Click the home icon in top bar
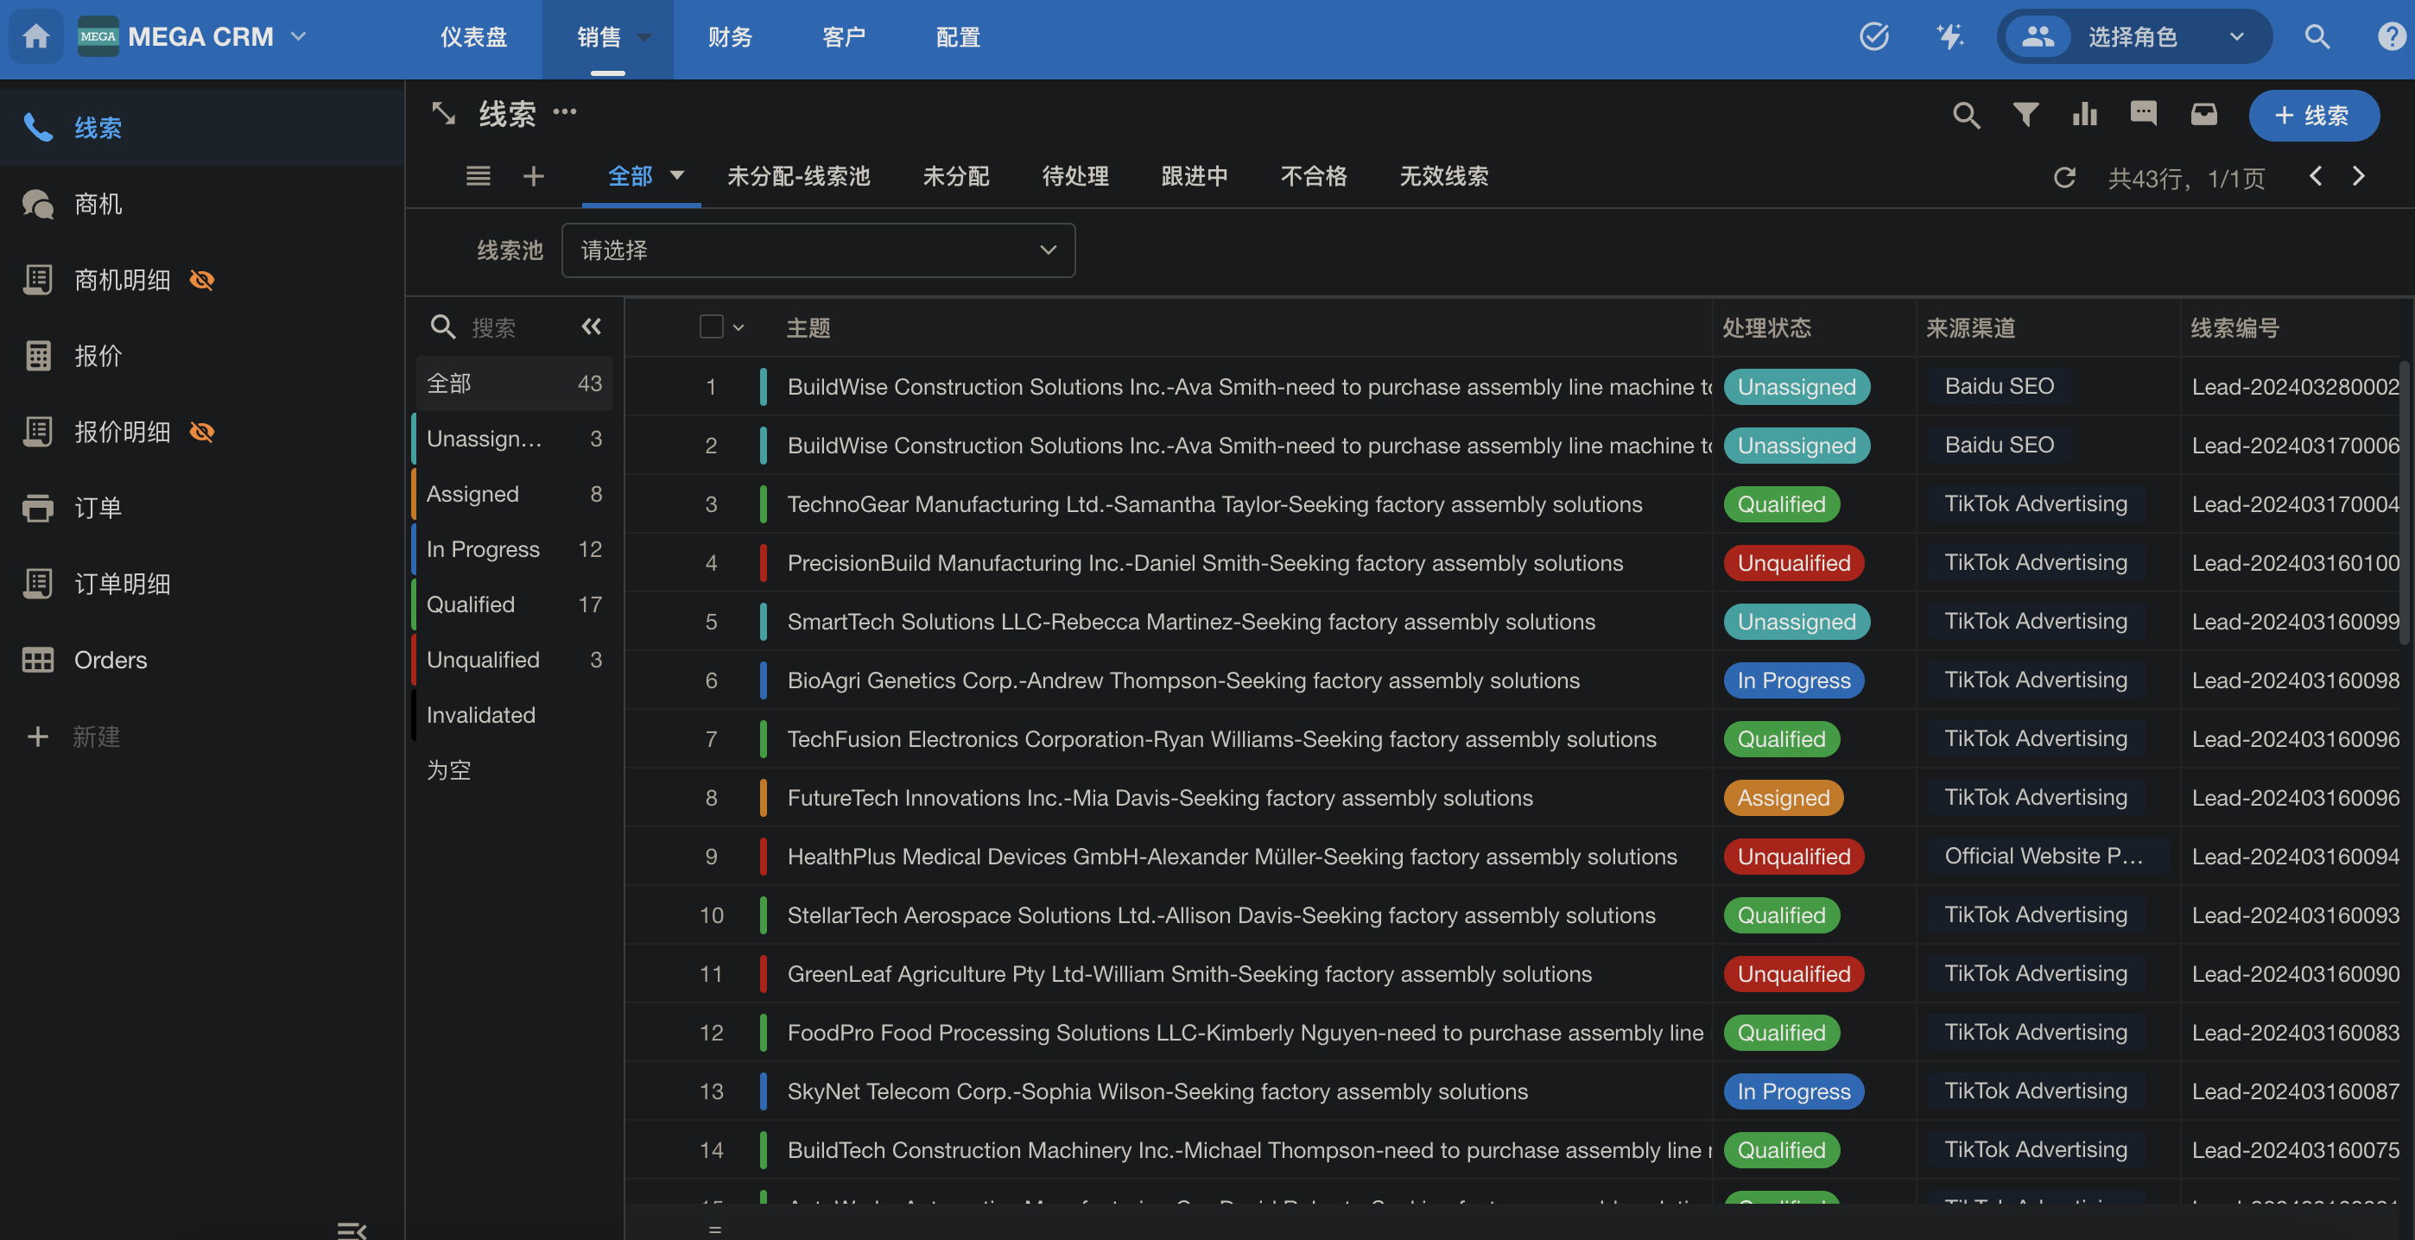The width and height of the screenshot is (2415, 1240). point(35,36)
